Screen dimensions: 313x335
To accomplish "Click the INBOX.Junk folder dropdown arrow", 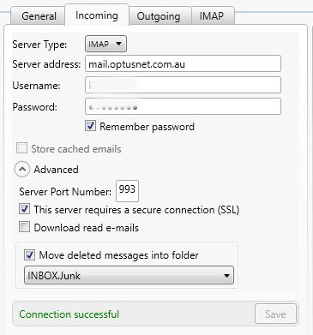I will [226, 276].
